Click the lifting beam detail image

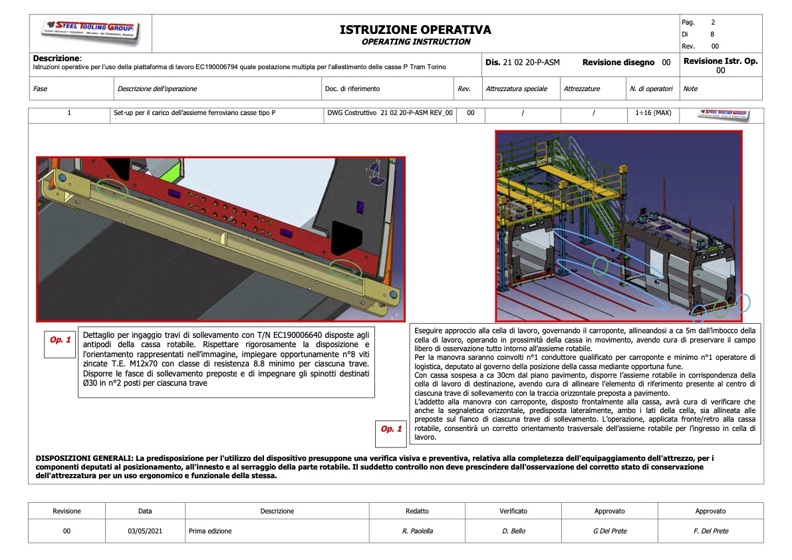pos(221,239)
